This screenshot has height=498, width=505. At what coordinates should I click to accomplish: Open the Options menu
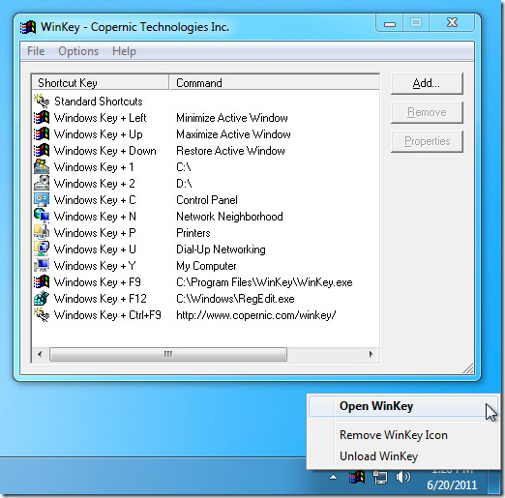[78, 51]
